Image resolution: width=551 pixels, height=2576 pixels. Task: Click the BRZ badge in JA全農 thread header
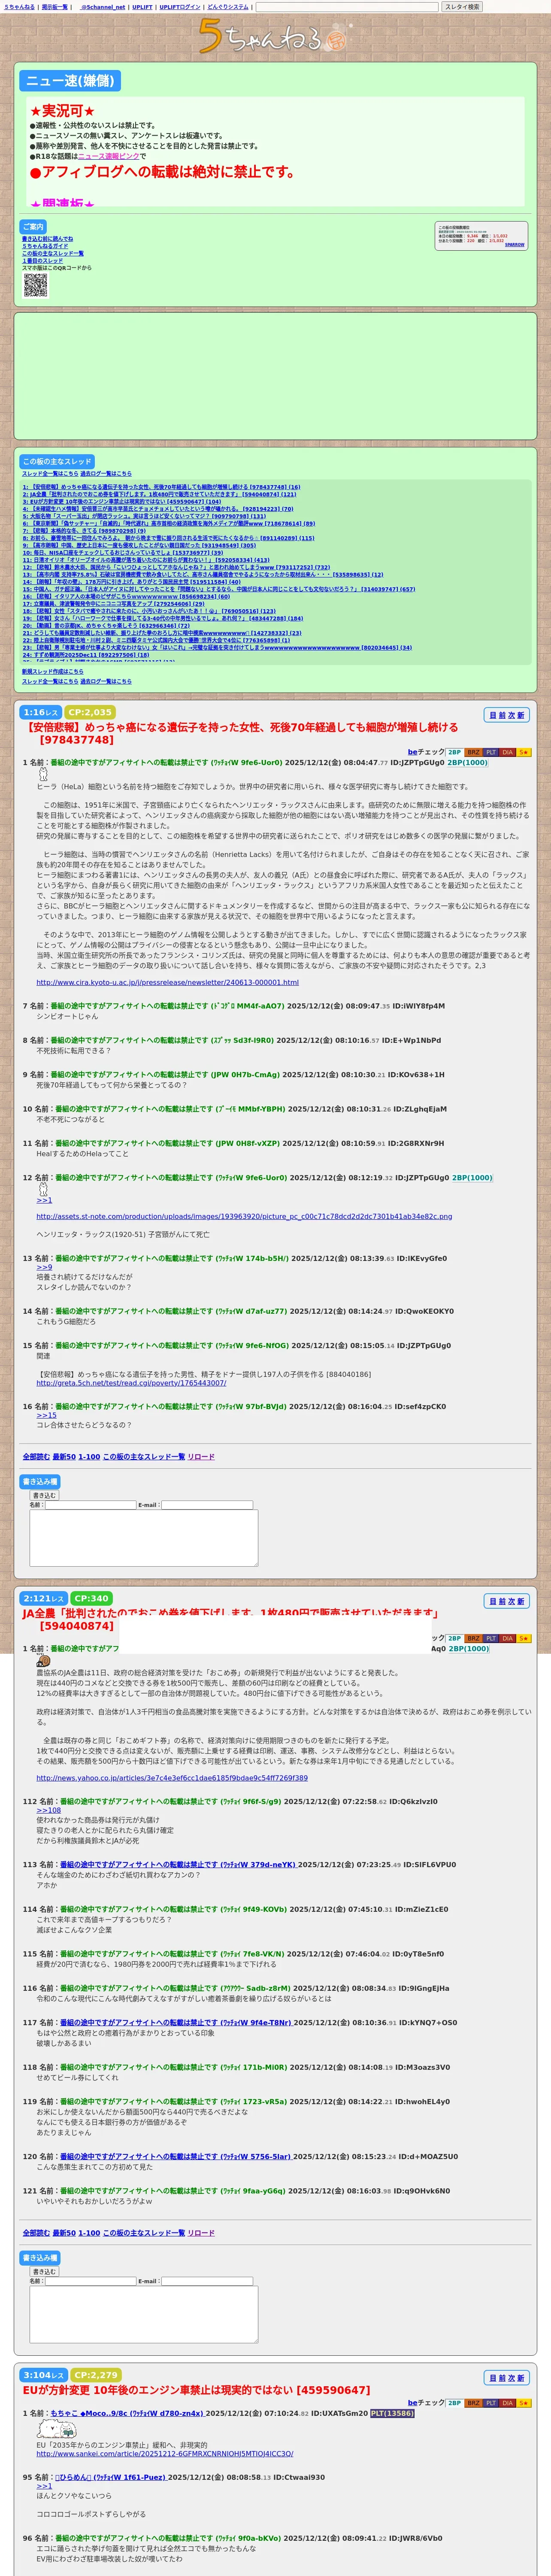pos(473,1638)
